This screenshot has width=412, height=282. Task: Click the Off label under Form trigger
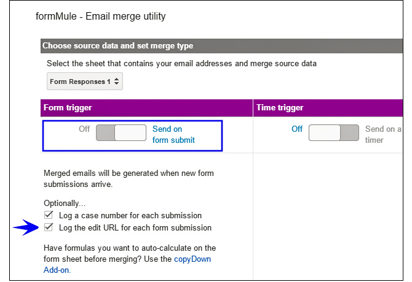tap(84, 129)
